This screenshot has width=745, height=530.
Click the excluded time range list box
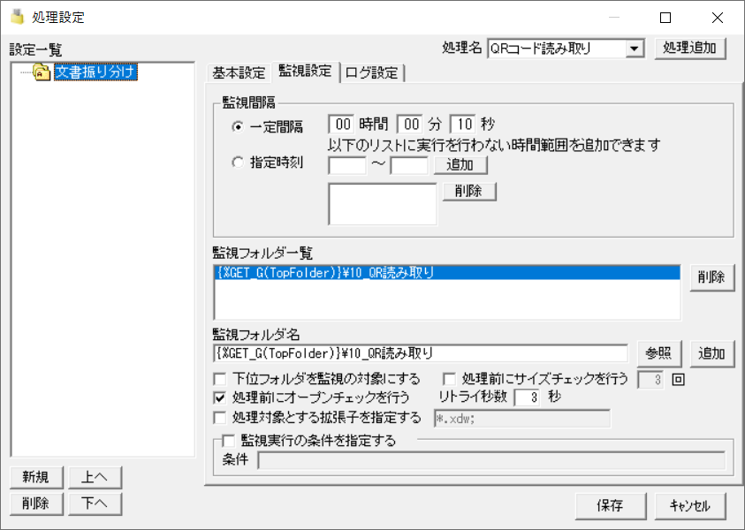tap(383, 204)
